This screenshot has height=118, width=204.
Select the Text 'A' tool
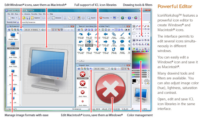click(143, 45)
